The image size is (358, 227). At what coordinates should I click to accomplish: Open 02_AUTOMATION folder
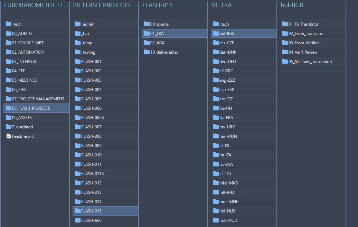click(x=37, y=52)
